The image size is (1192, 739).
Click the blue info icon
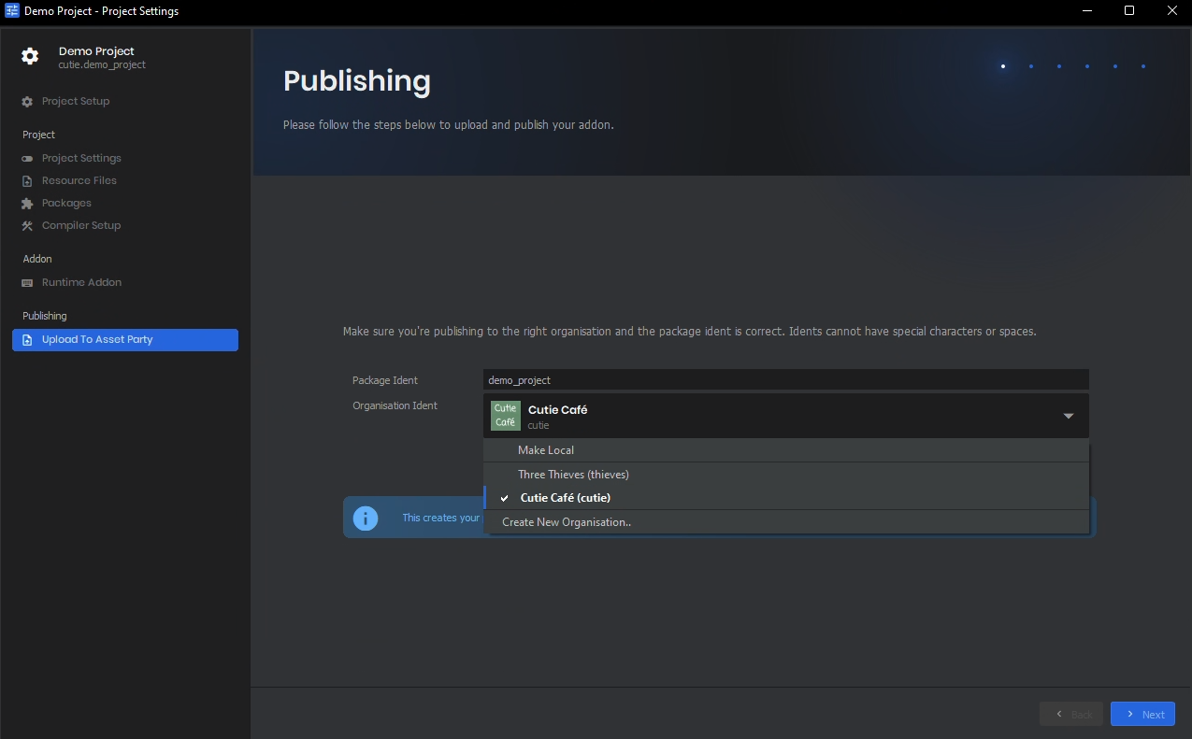point(366,518)
